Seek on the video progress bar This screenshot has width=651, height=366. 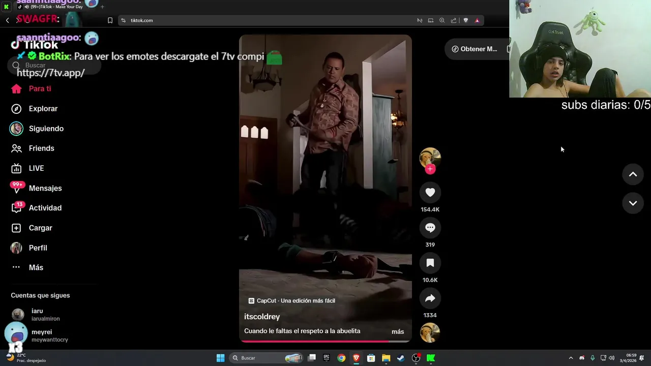(x=325, y=341)
